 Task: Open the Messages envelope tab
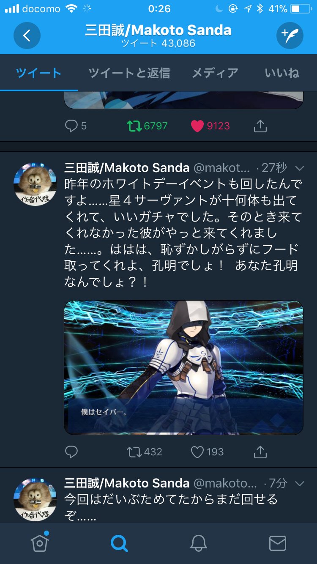278,543
